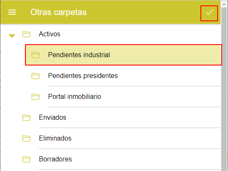228x171 pixels.
Task: Click the Eliminados folder icon
Action: coord(26,138)
